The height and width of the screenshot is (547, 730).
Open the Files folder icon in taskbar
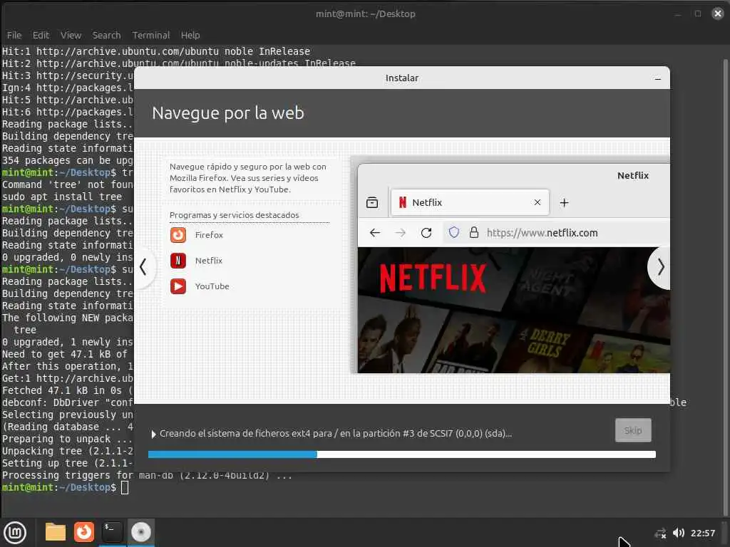tap(55, 531)
